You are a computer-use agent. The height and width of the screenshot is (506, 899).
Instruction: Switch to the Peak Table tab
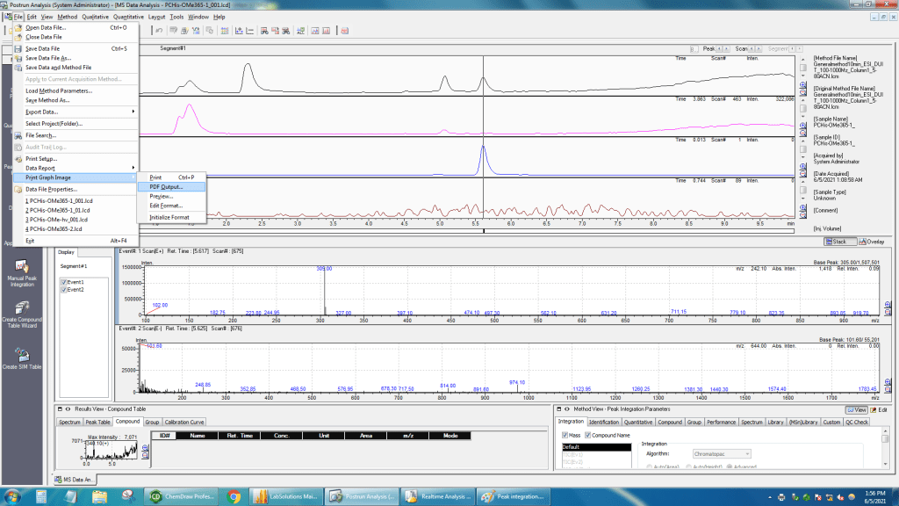pyautogui.click(x=97, y=422)
